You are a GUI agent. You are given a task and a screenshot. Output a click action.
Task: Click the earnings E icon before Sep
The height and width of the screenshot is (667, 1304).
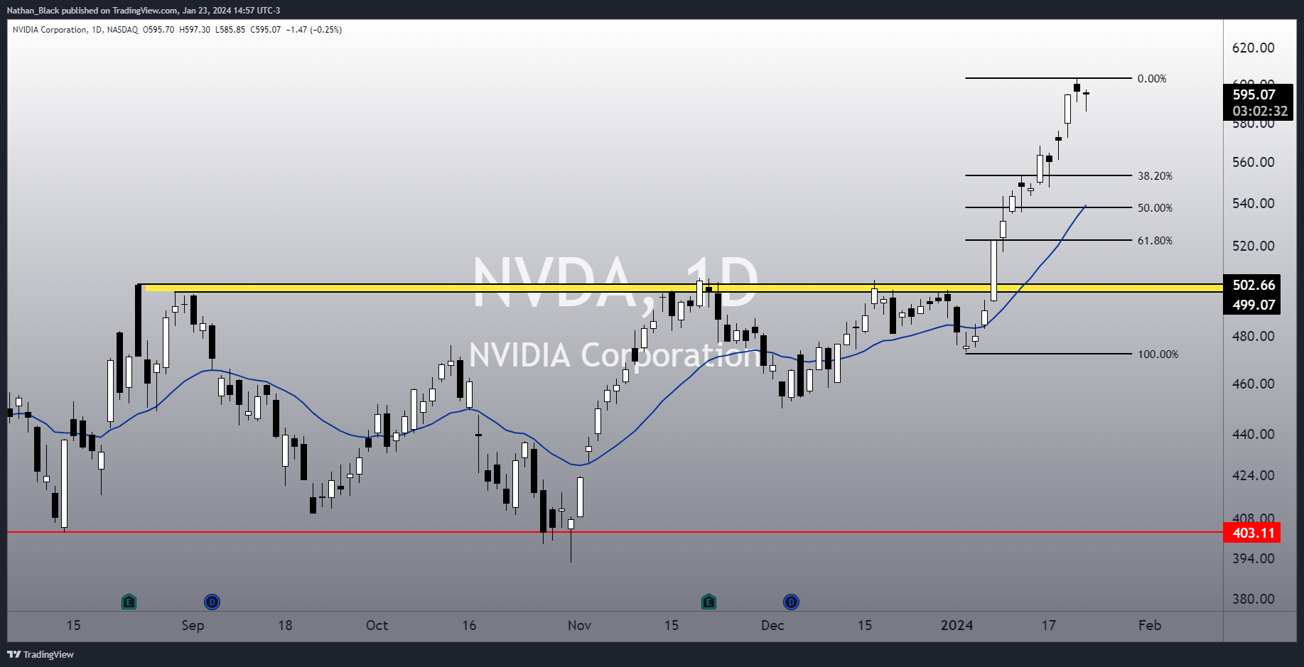[129, 602]
